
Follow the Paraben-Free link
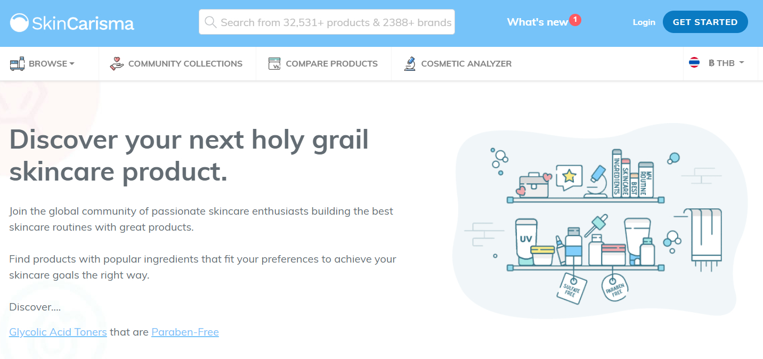pos(185,332)
